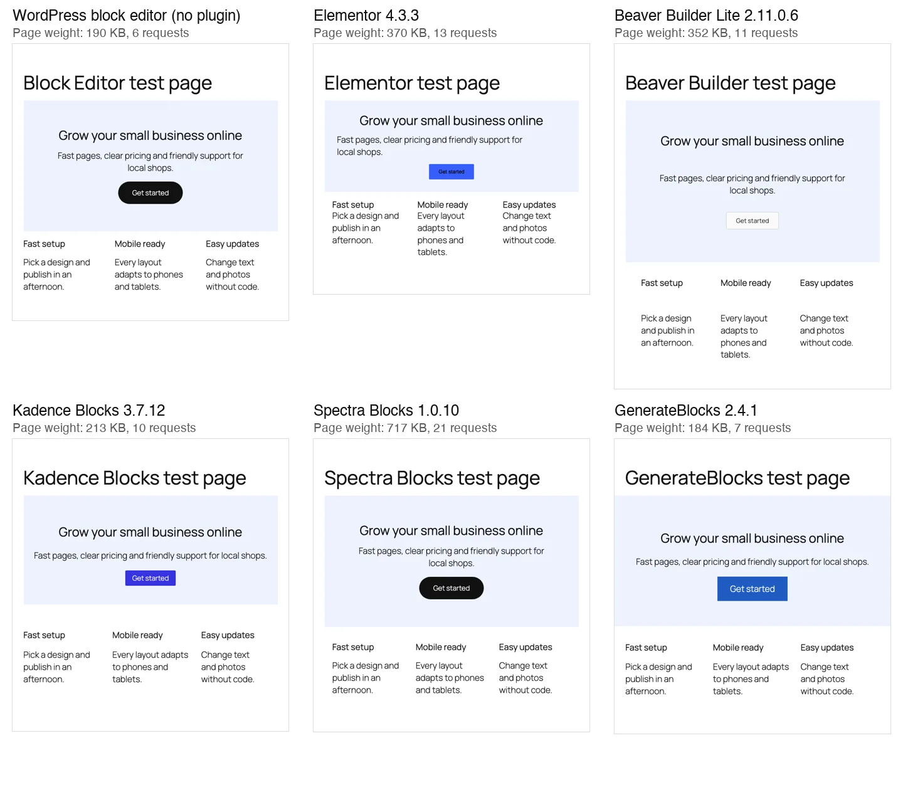Click 'Fast setup' in the Block Editor page
903x790 pixels.
45,244
